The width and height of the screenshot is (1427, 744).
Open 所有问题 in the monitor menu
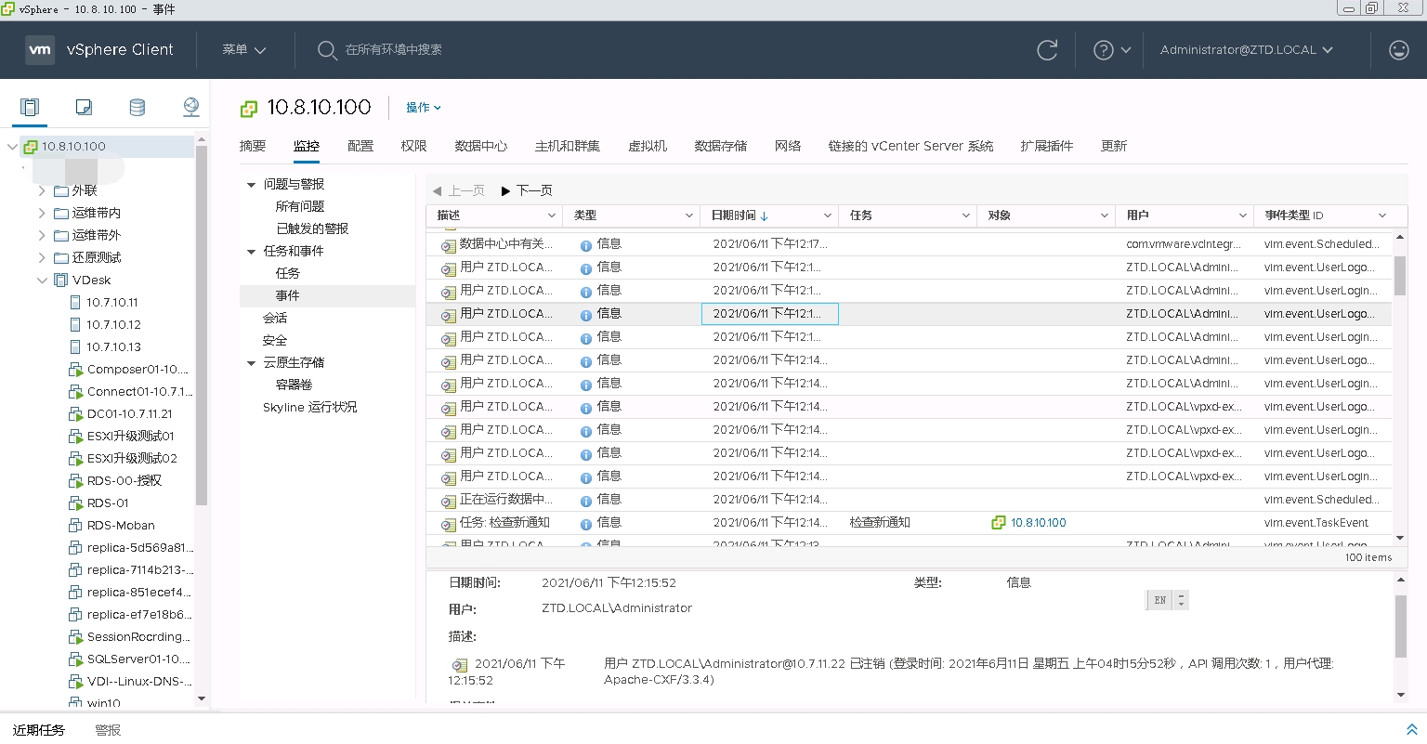pos(300,206)
